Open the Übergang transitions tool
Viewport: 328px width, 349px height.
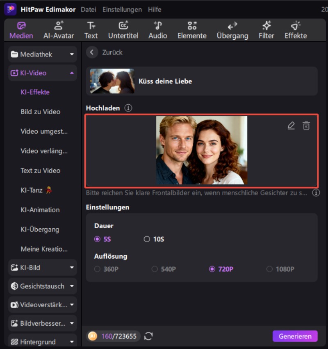tap(232, 30)
